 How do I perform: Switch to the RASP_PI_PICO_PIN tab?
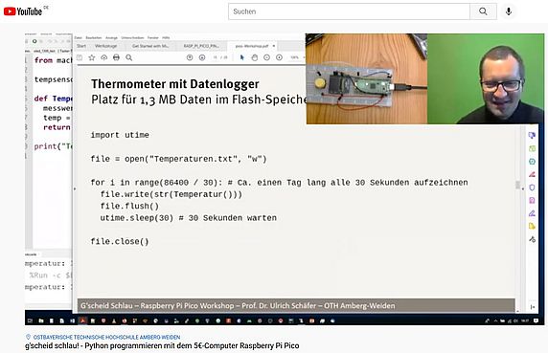pos(201,46)
